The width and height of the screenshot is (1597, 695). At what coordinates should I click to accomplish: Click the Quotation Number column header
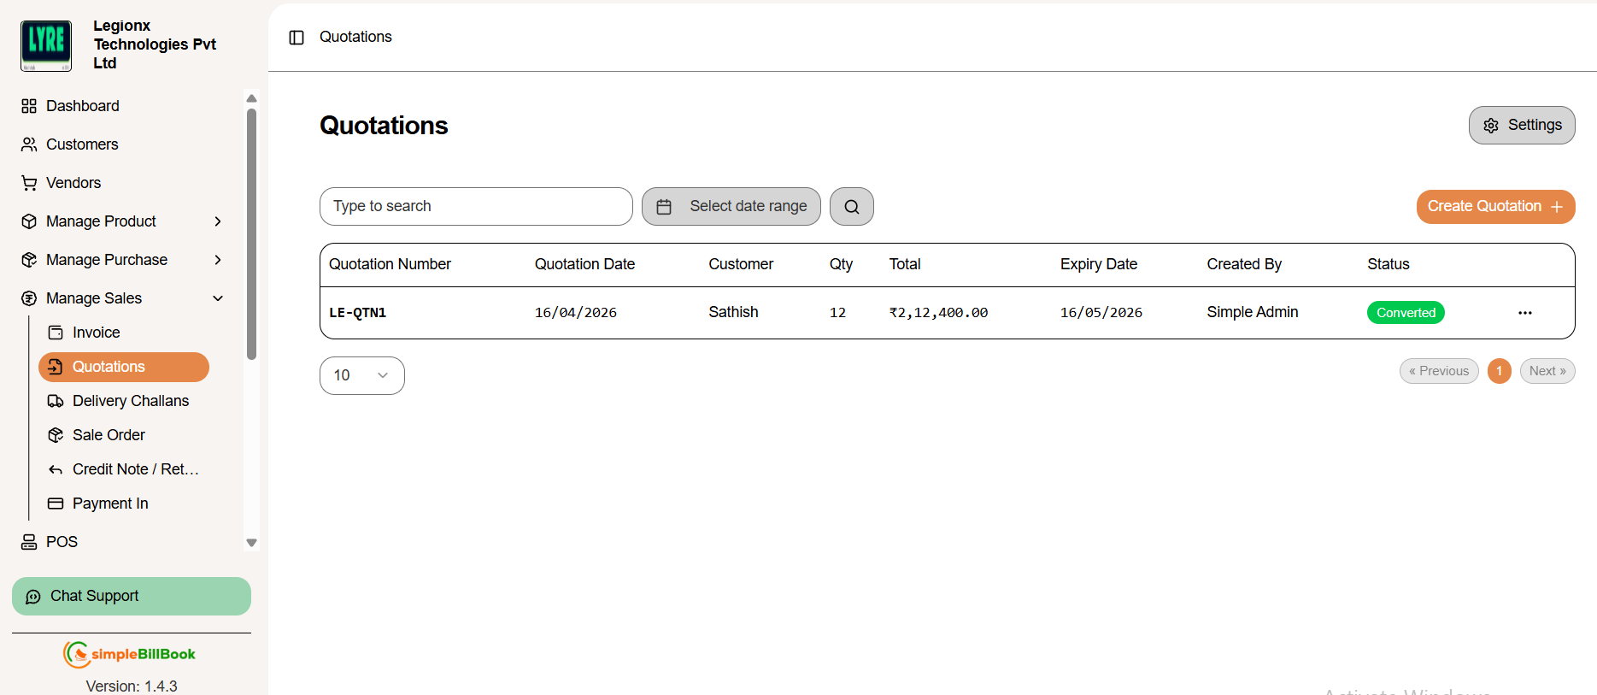[x=390, y=264]
